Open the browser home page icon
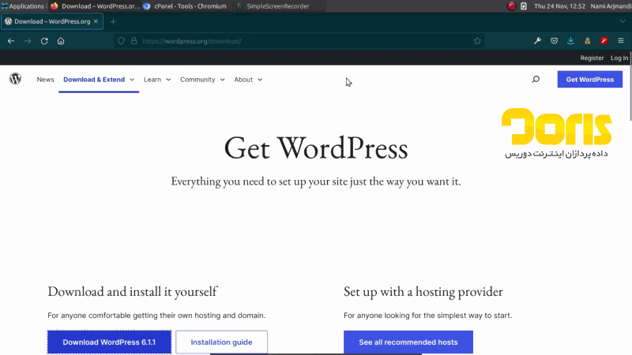 tap(61, 41)
